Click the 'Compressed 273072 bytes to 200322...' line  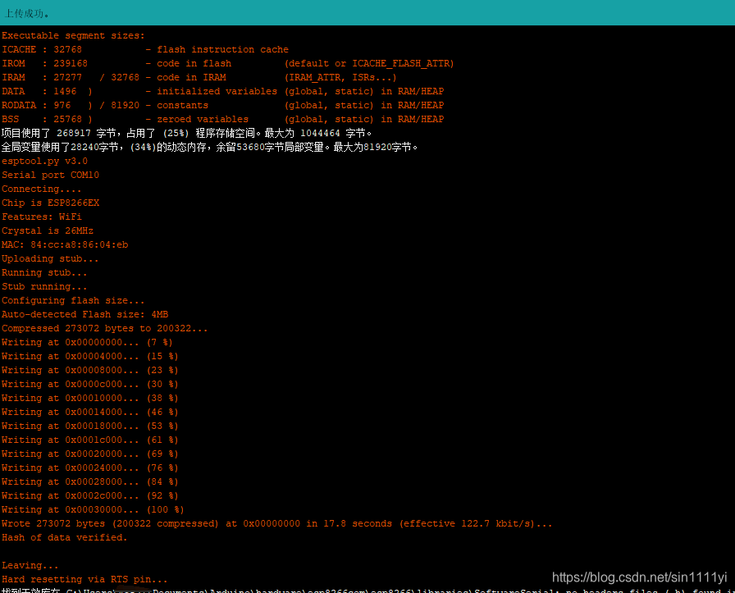coord(104,329)
